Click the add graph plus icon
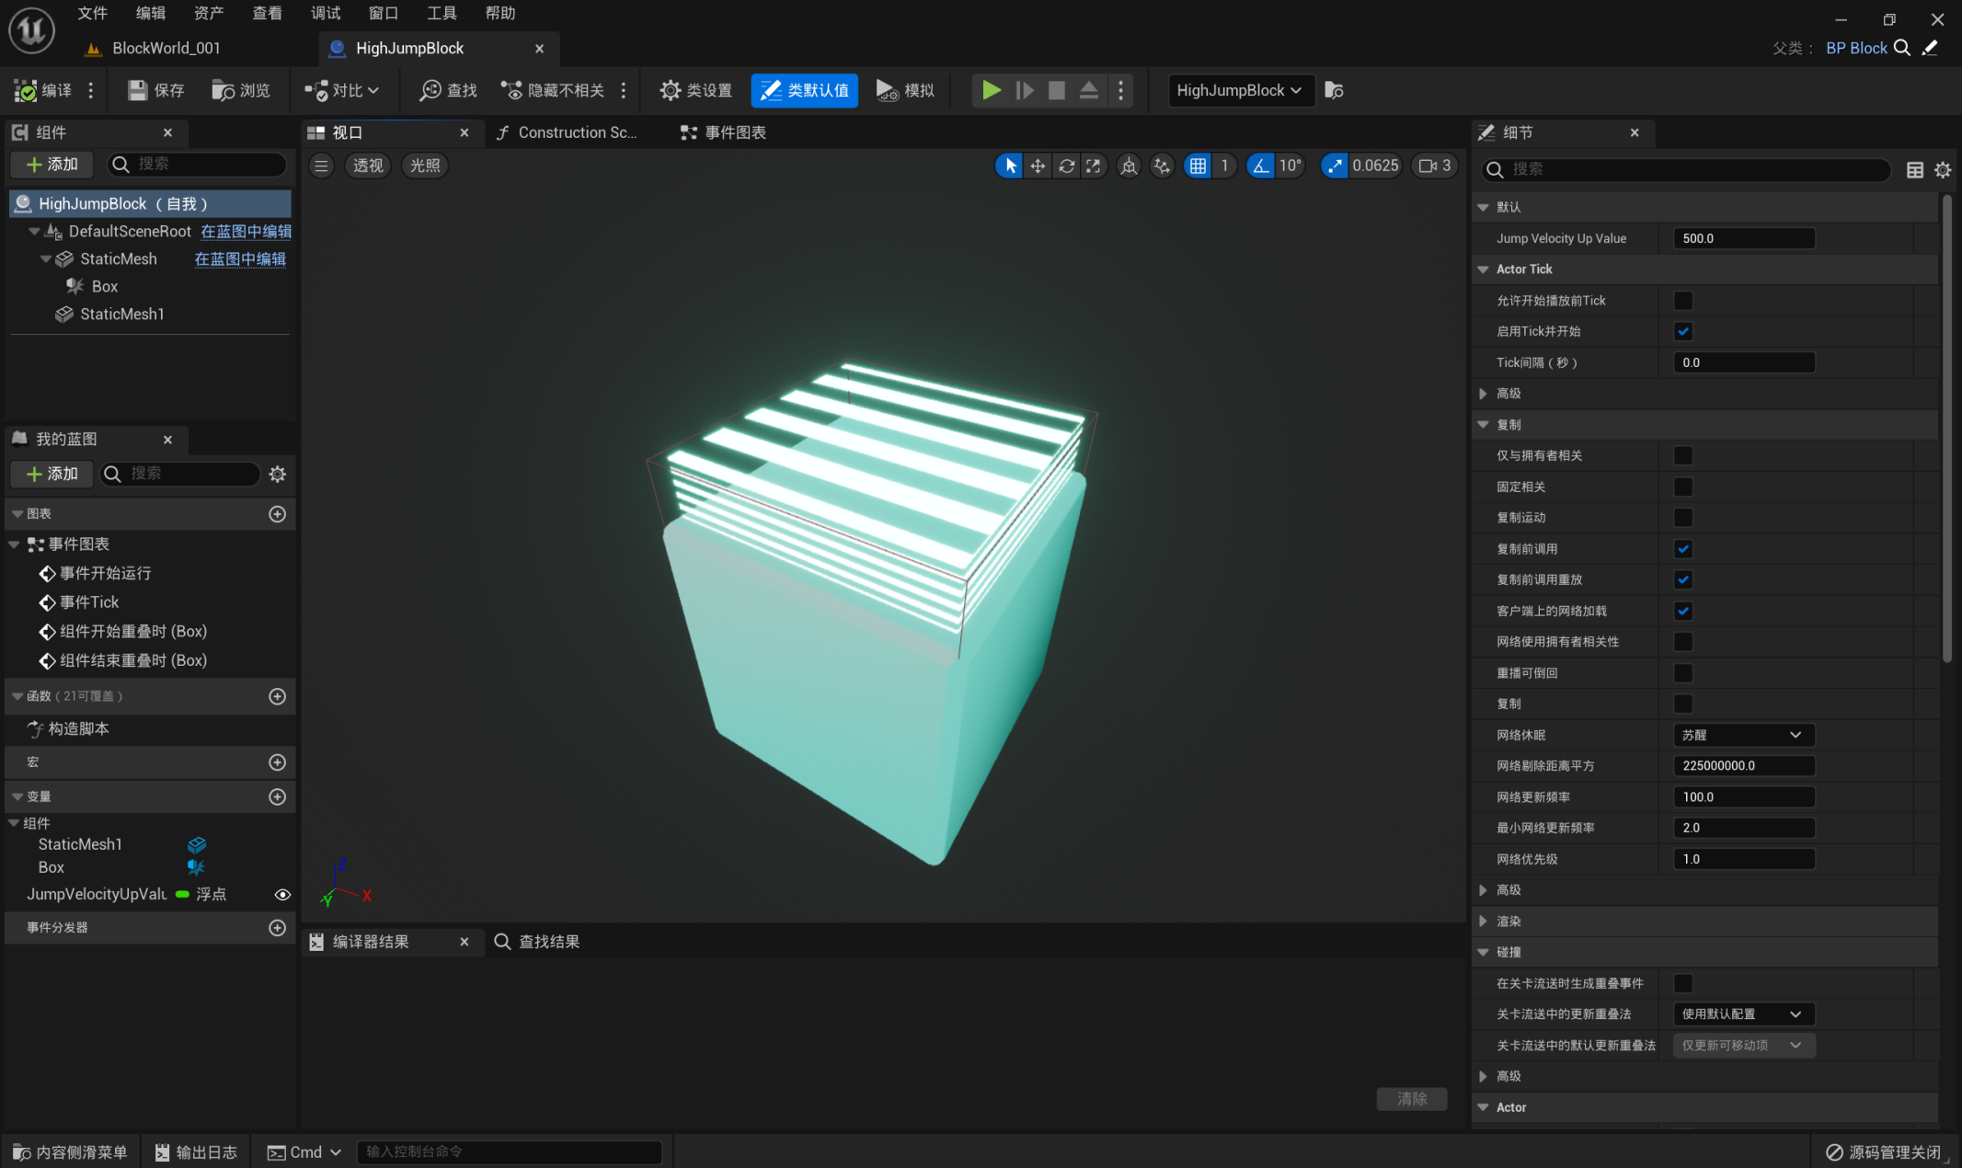The image size is (1962, 1168). (x=277, y=514)
